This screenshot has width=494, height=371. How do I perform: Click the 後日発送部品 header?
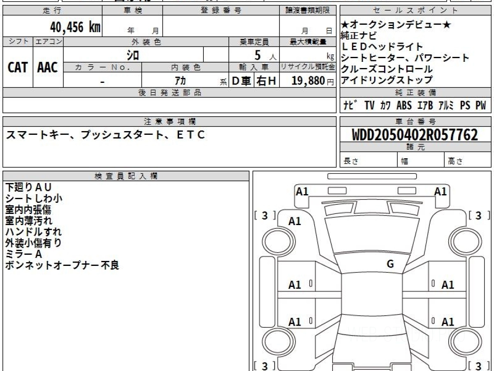coord(170,92)
